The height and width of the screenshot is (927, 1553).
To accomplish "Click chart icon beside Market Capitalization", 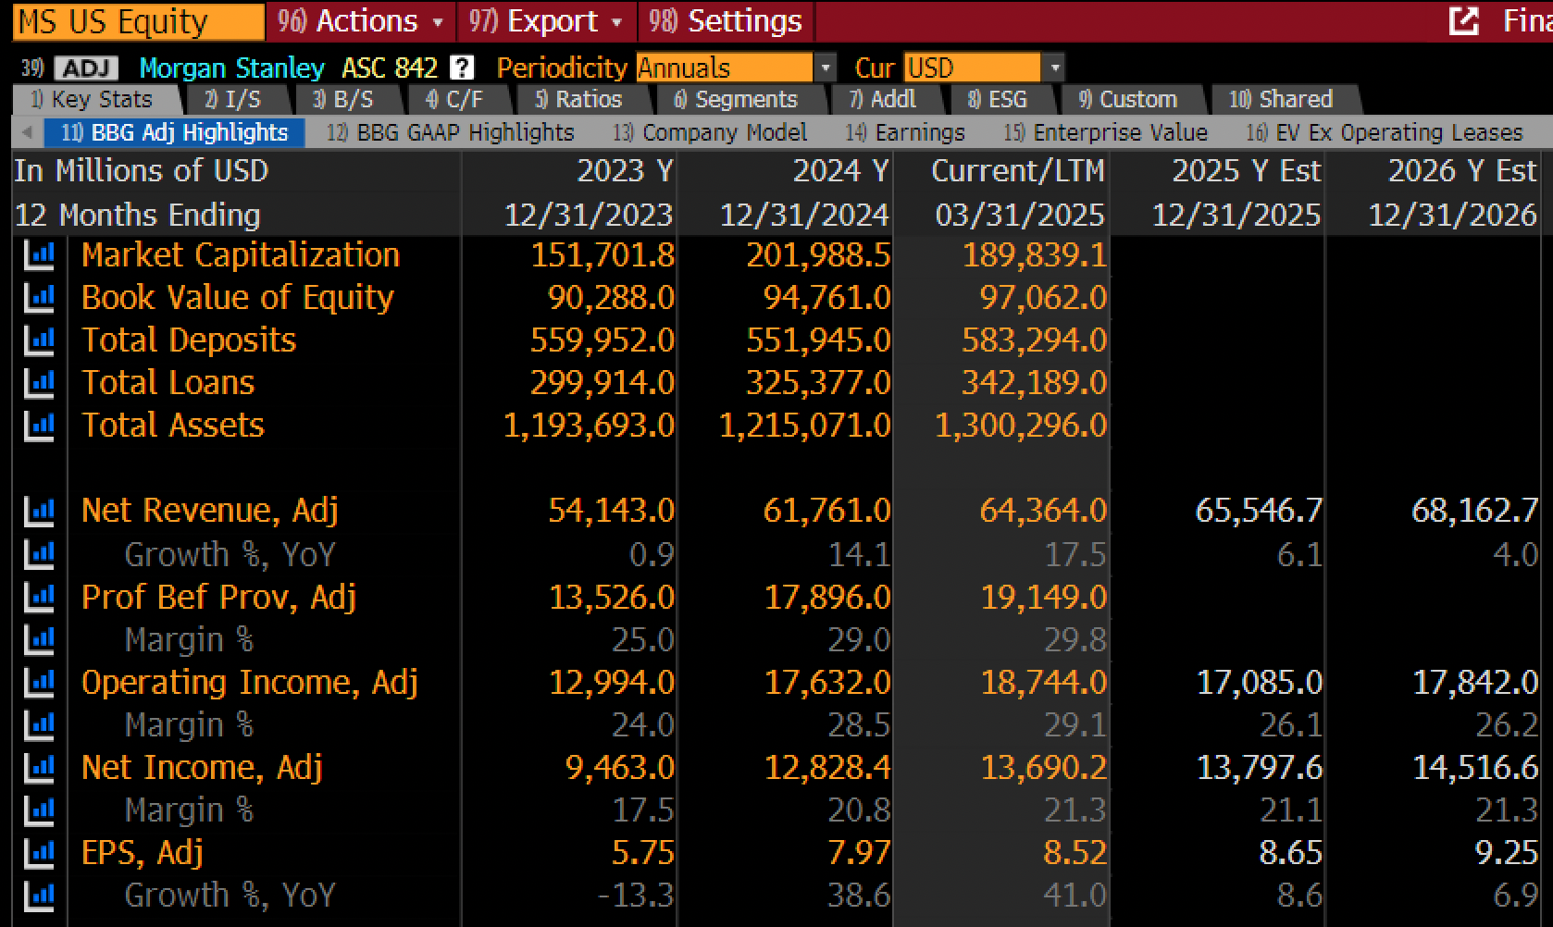I will tap(39, 255).
